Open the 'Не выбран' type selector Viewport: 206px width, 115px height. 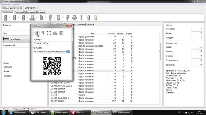16,39
